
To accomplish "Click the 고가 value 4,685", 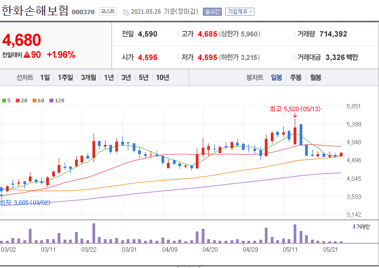I will tap(207, 34).
